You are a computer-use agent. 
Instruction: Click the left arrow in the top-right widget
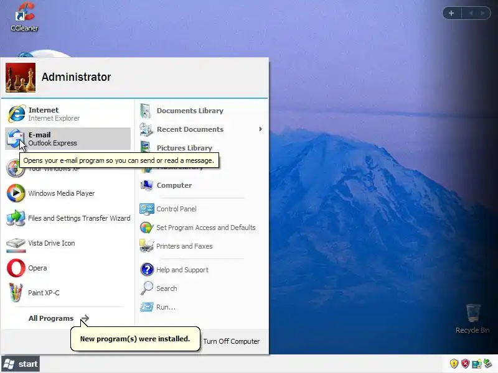point(471,13)
